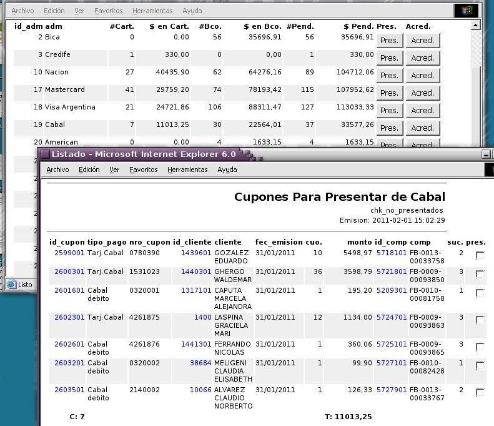Open Ayuda menu in the Listado window
Viewport: 494px width, 426px height.
coord(227,170)
